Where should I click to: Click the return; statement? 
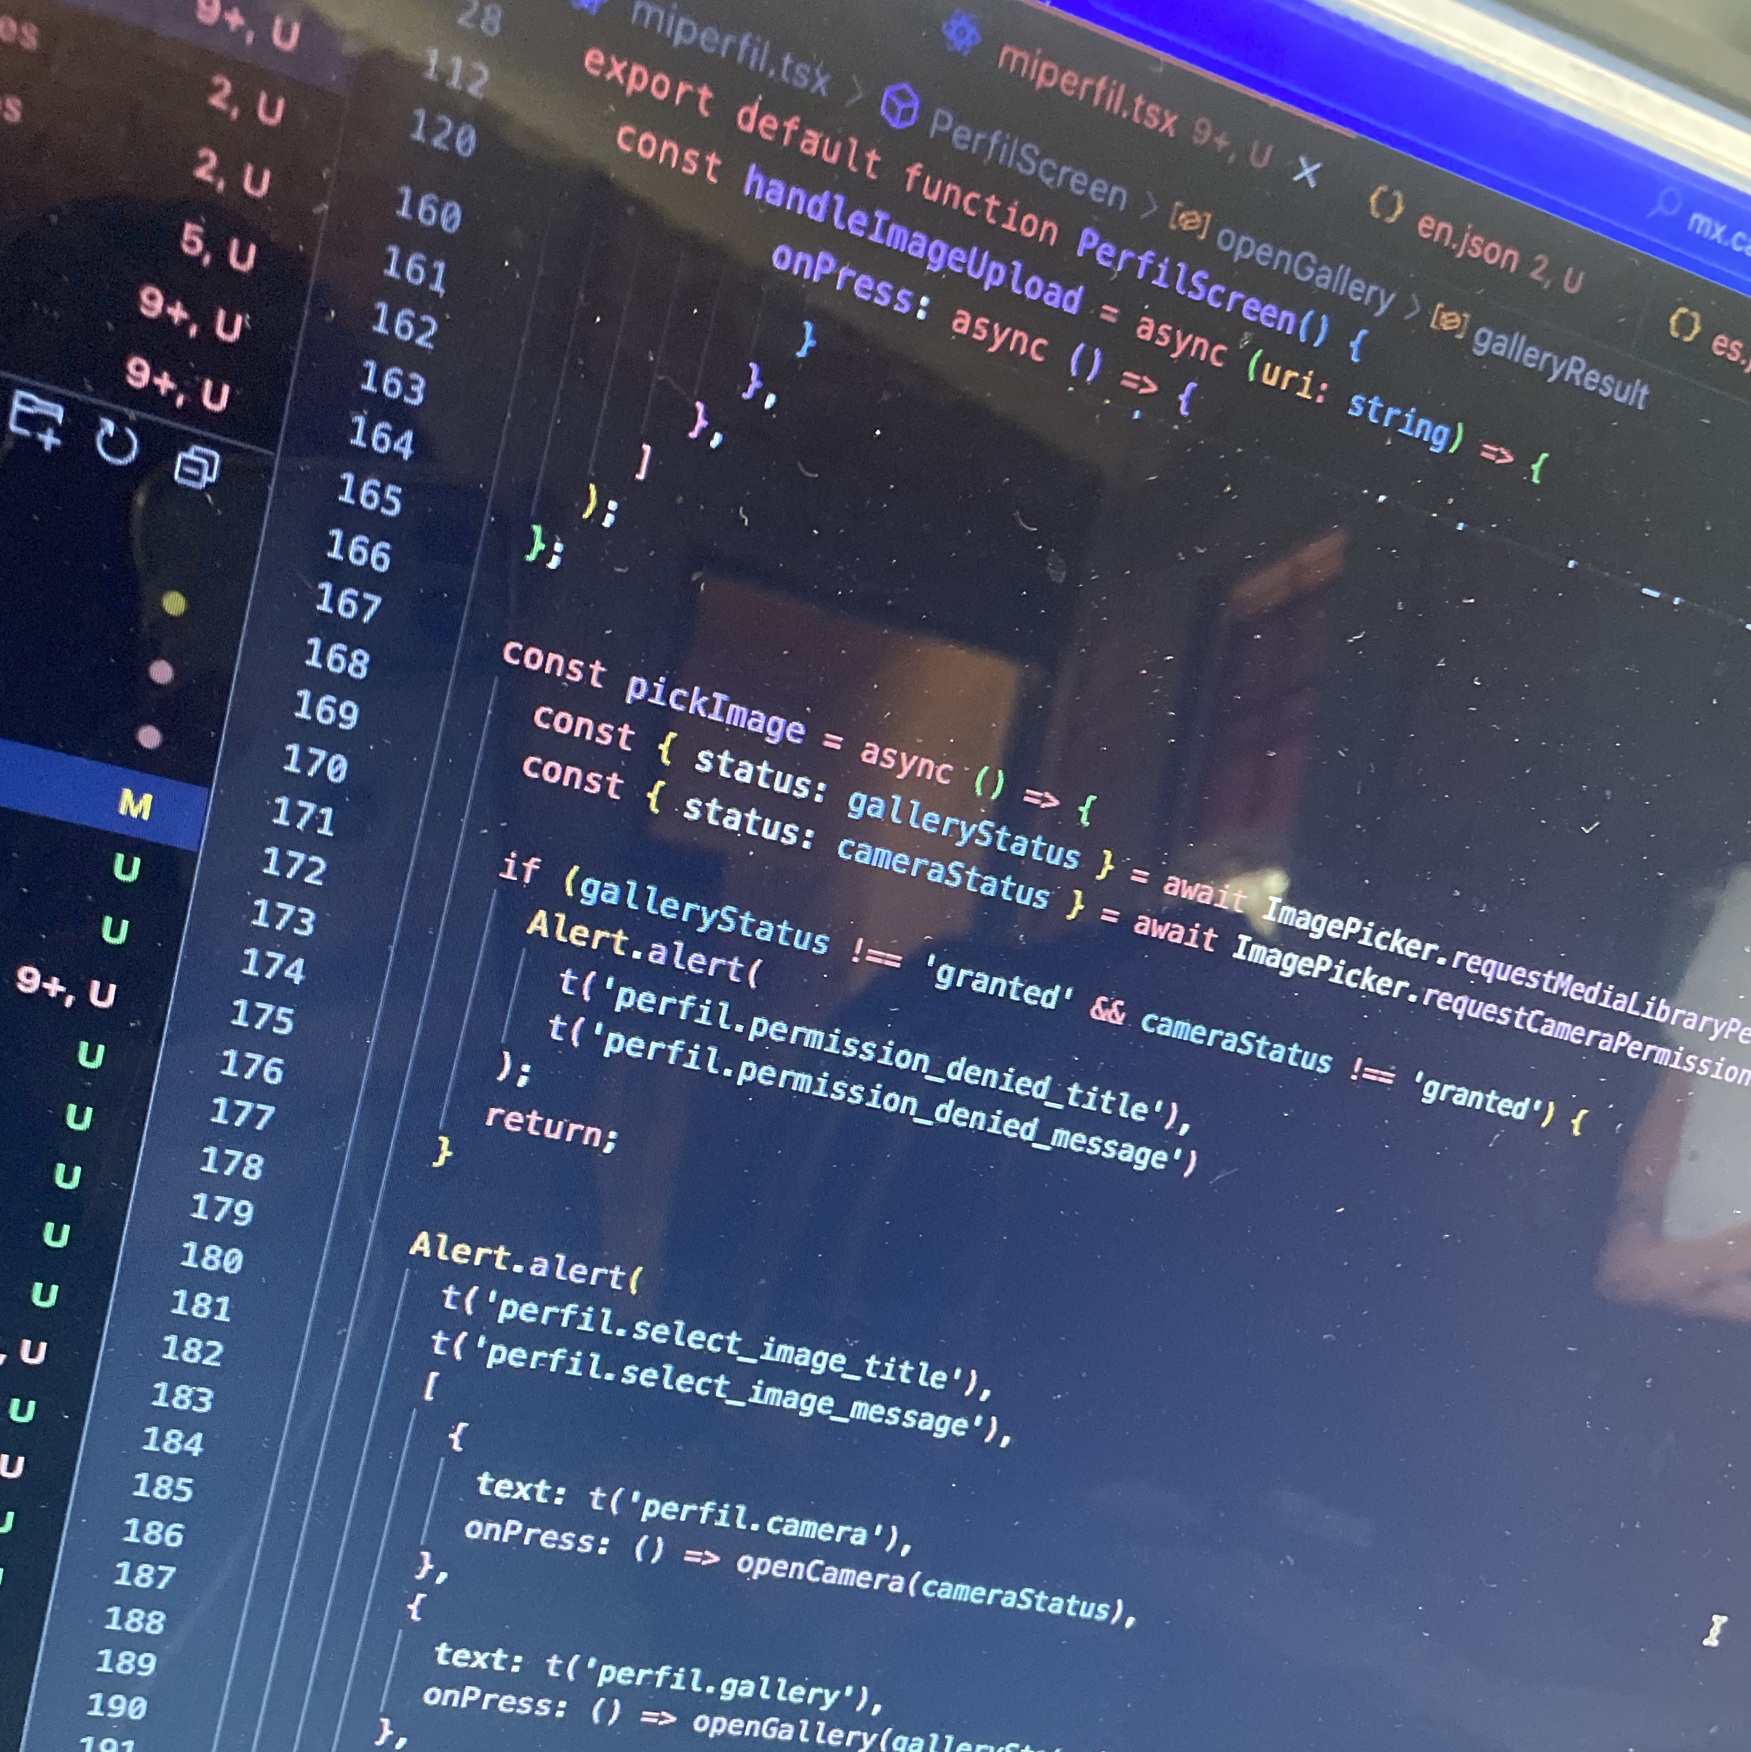coord(551,1127)
